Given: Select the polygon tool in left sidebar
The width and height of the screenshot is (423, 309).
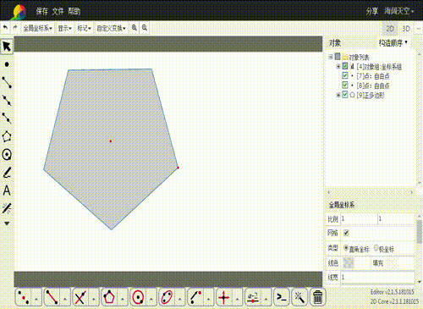Looking at the screenshot, I should [x=7, y=136].
